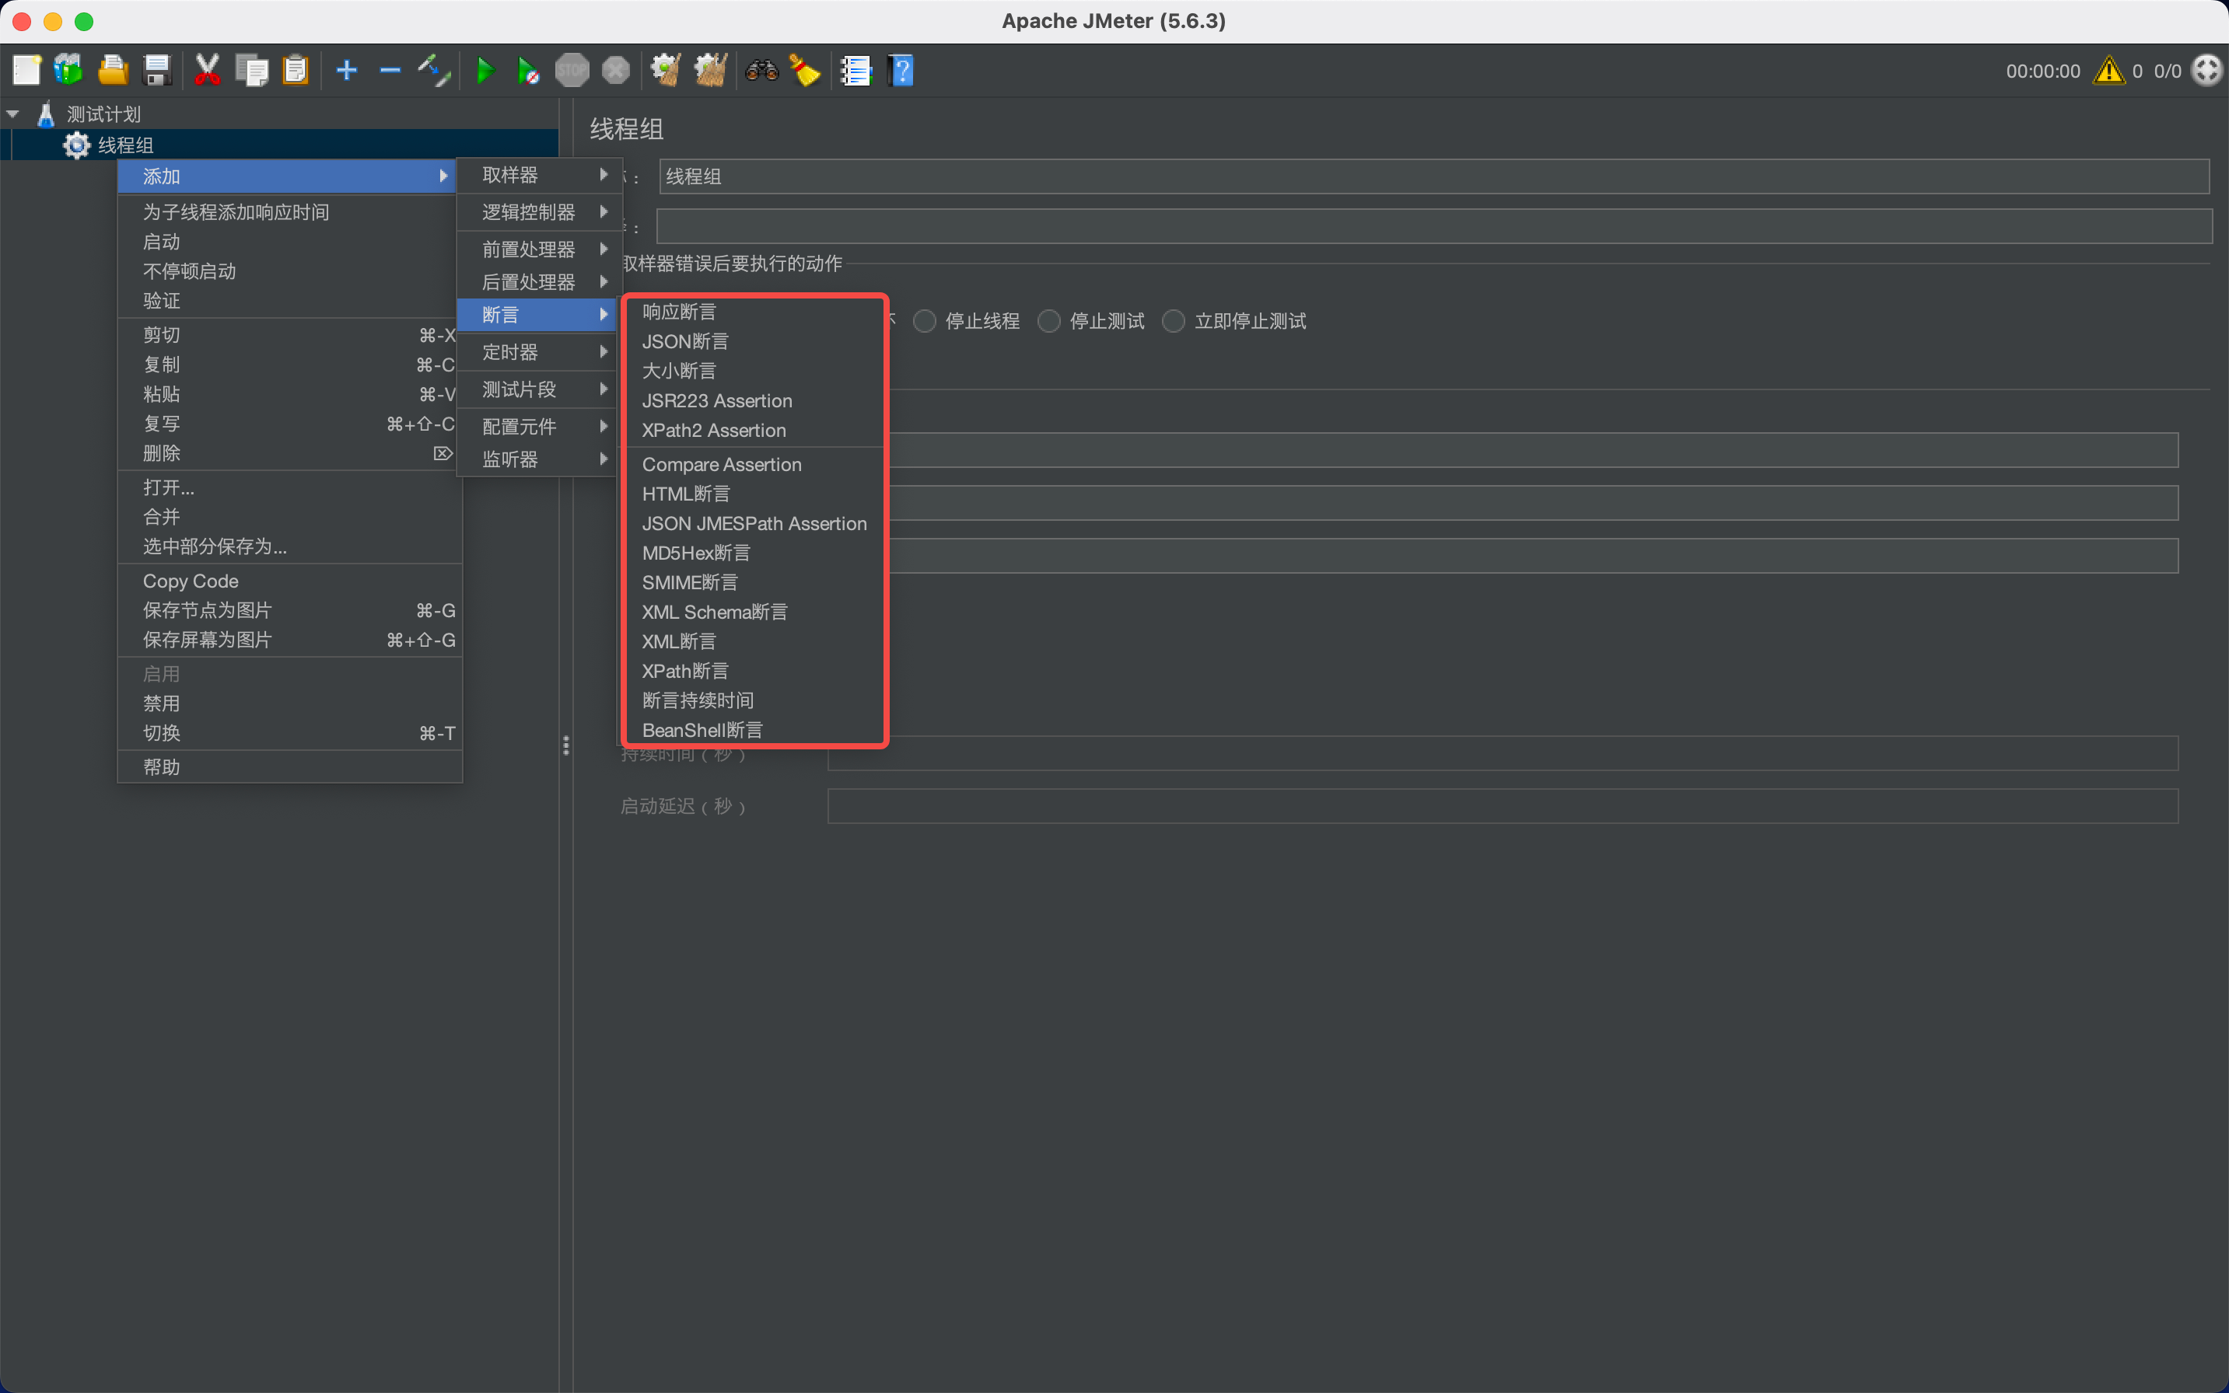The image size is (2229, 1393).
Task: Click the Clear broom icon
Action: click(x=666, y=70)
